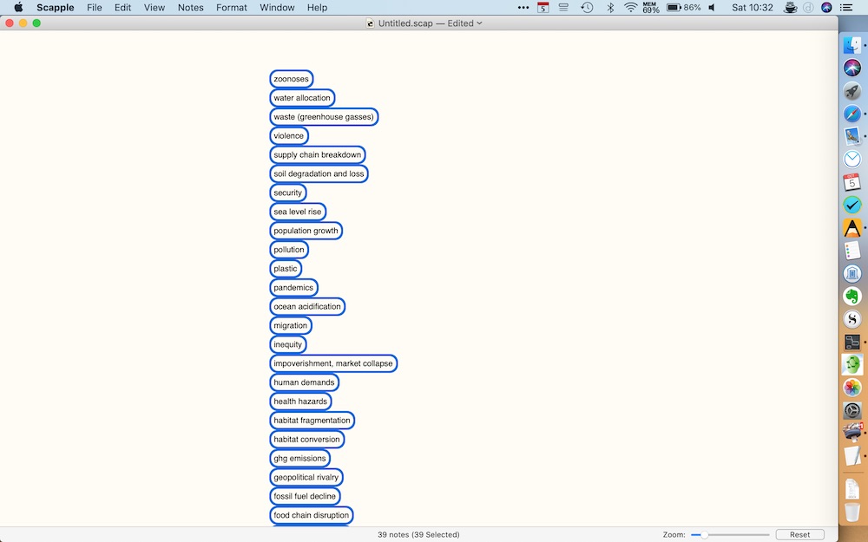Select the 'ocean acidification' note
The image size is (868, 542).
point(307,306)
